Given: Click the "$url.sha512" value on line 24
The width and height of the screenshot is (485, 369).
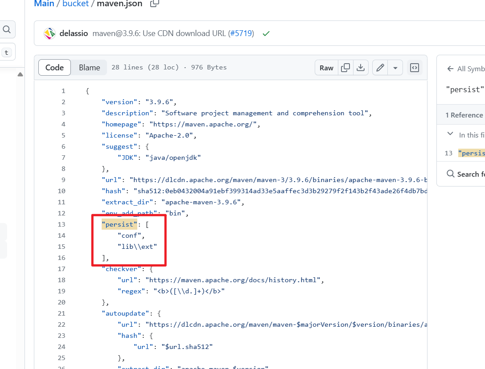Looking at the screenshot, I should (187, 347).
